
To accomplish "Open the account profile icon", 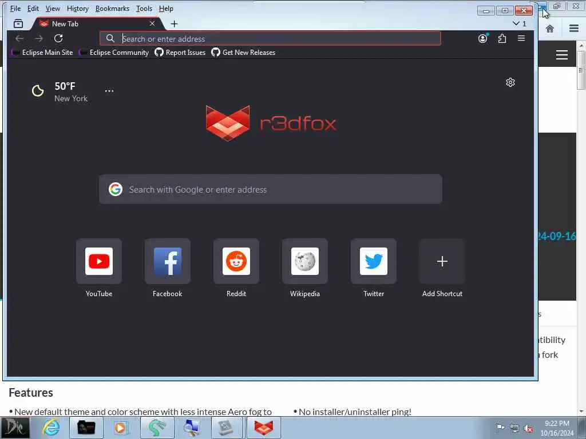I will pyautogui.click(x=483, y=38).
